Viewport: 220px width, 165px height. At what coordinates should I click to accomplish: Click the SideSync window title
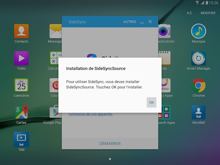pyautogui.click(x=77, y=22)
